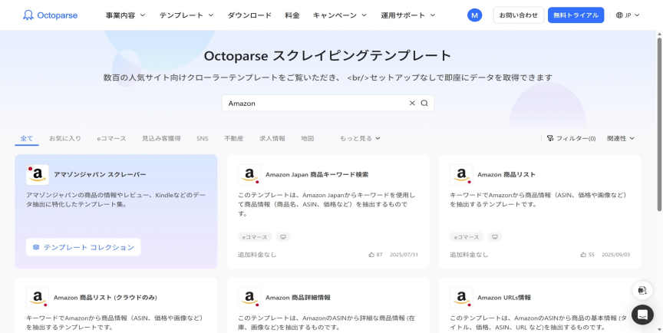Click the お問い合わせ button
Image resolution: width=663 pixels, height=333 pixels.
coord(518,15)
